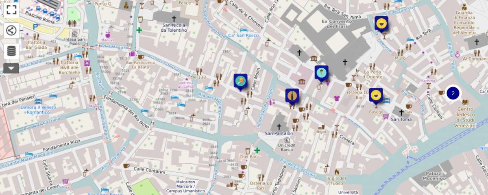
Task: Click the Trattoria Bar Giada label
Action: coord(36,45)
